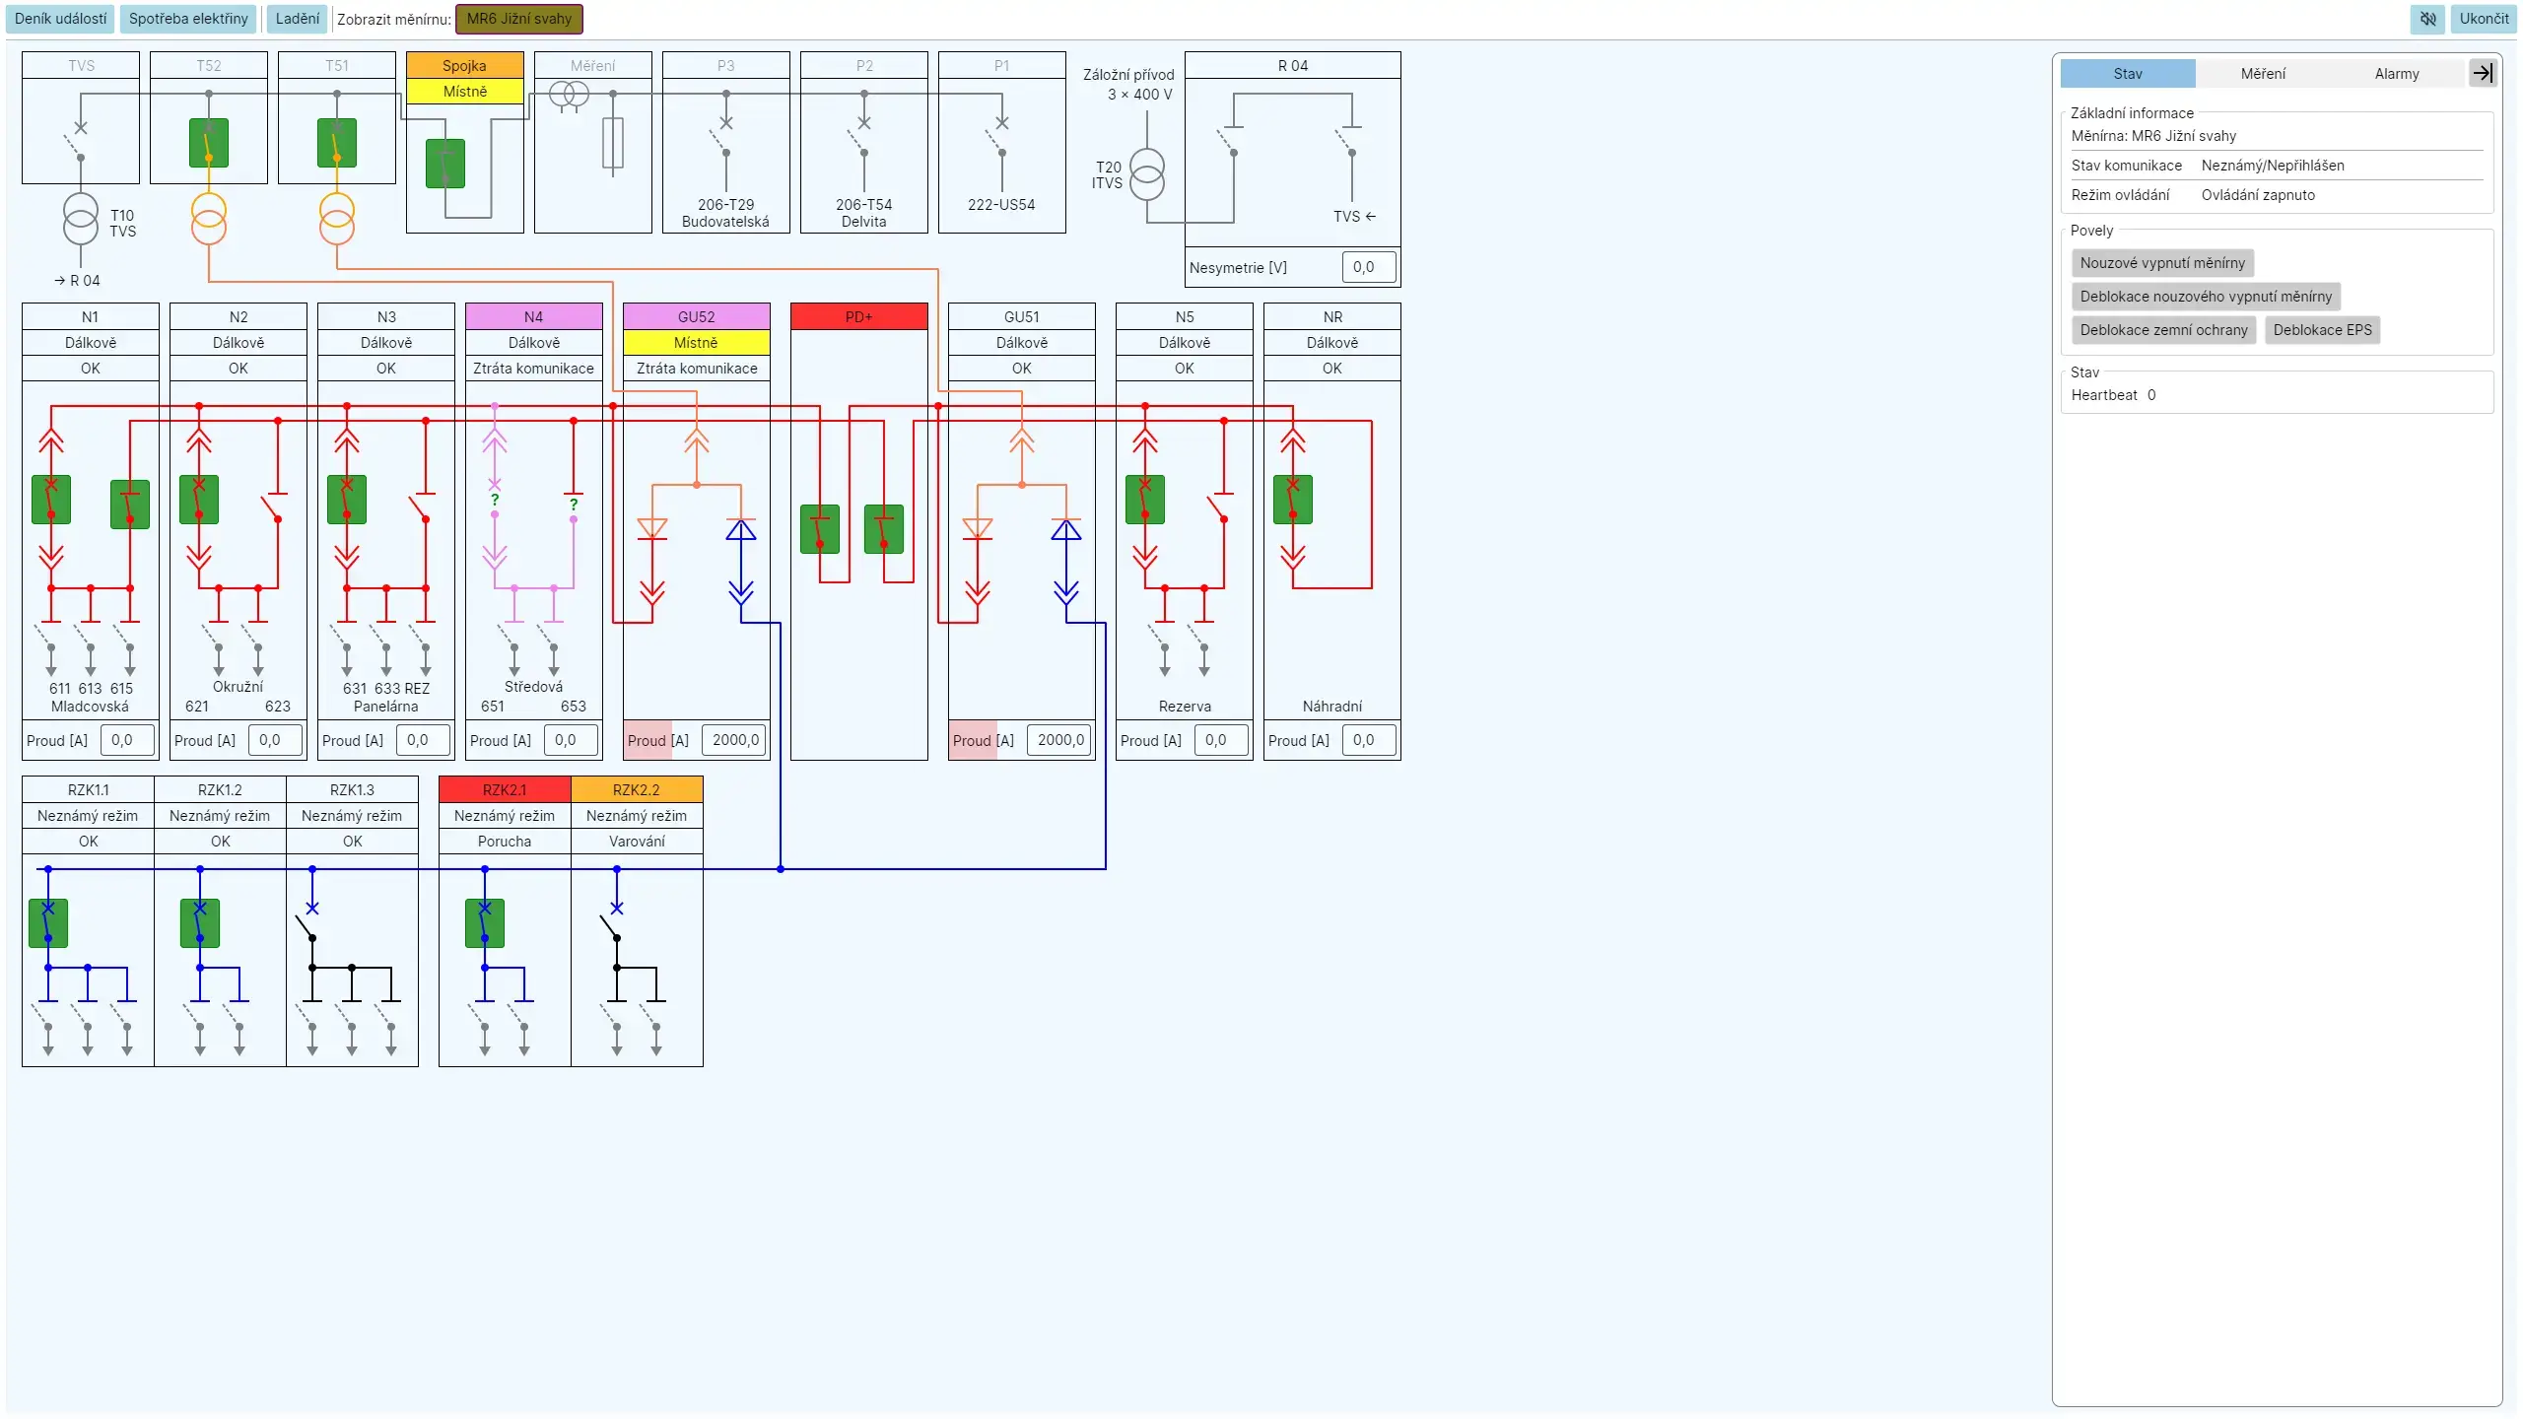Image resolution: width=2523 pixels, height=1419 pixels.
Task: Select PD+ right green disconnector
Action: 884,529
